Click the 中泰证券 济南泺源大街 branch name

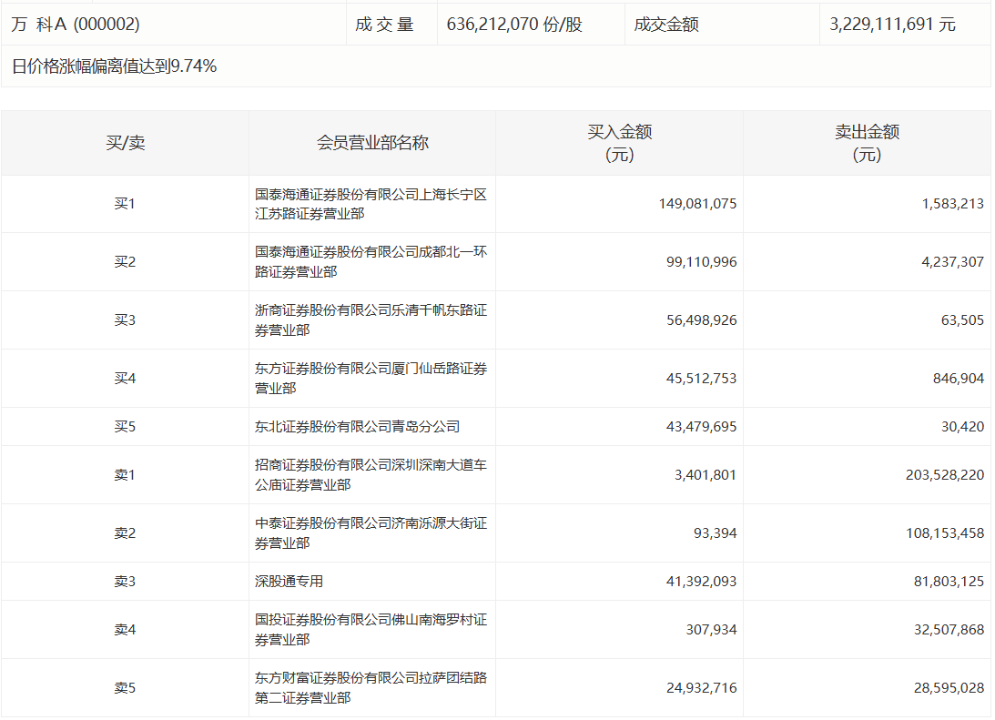[x=371, y=533]
